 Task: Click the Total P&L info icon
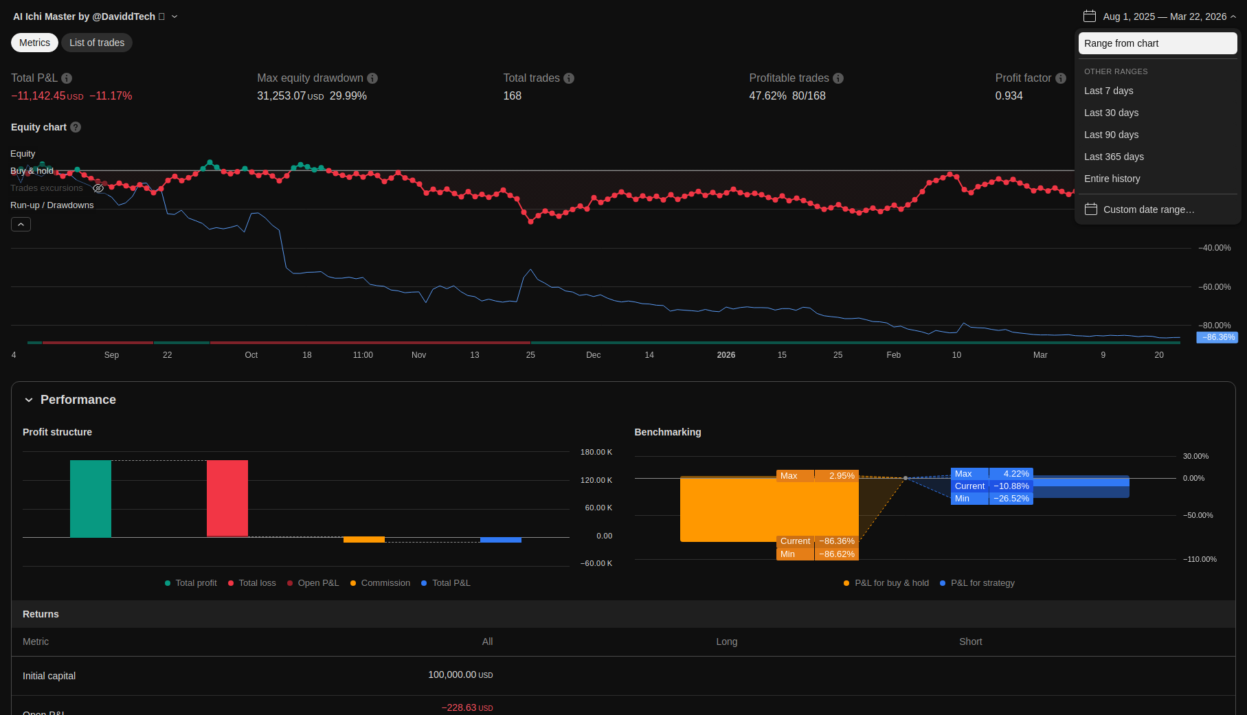[67, 78]
